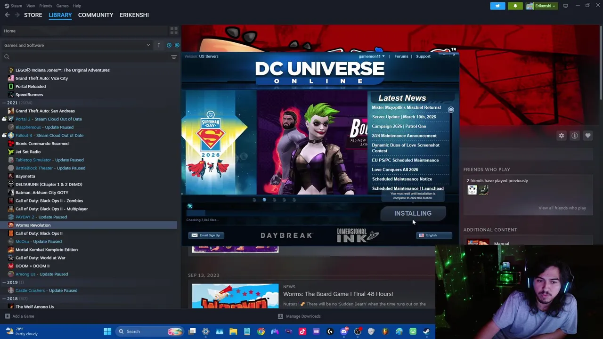Click the first friend avatar under Friends Who Play
This screenshot has height=339, width=603.
coord(472,190)
